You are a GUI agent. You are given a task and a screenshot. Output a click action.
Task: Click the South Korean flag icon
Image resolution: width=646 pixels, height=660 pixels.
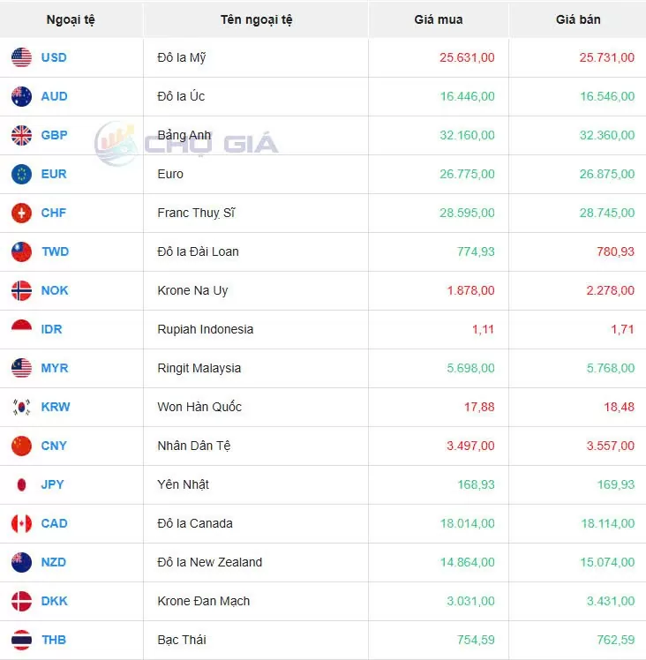(x=22, y=408)
